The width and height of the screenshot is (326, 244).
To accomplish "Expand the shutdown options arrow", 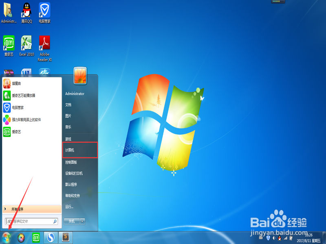I will [x=83, y=221].
